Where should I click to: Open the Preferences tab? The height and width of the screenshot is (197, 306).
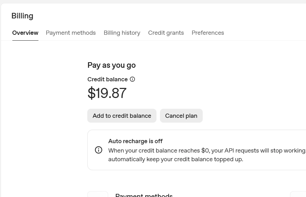coord(208,33)
